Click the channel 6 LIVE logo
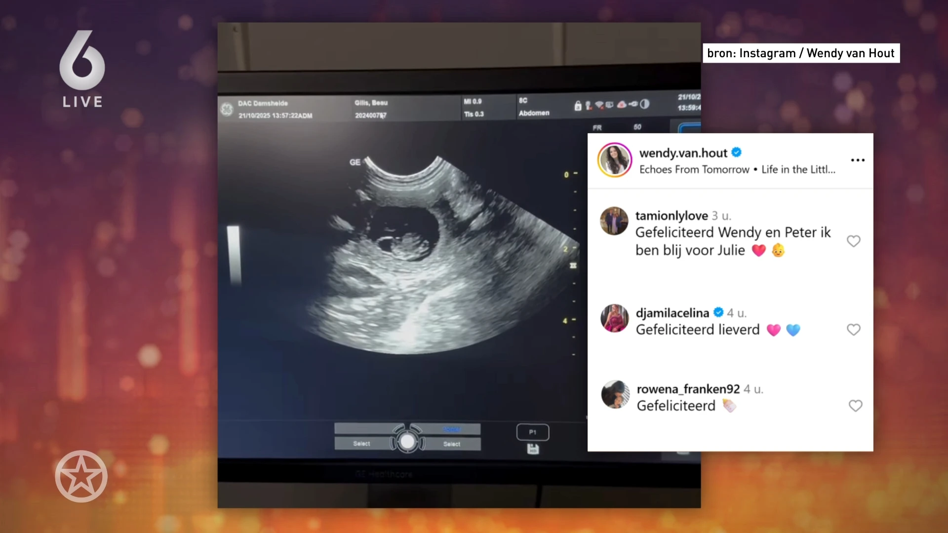 pyautogui.click(x=82, y=69)
